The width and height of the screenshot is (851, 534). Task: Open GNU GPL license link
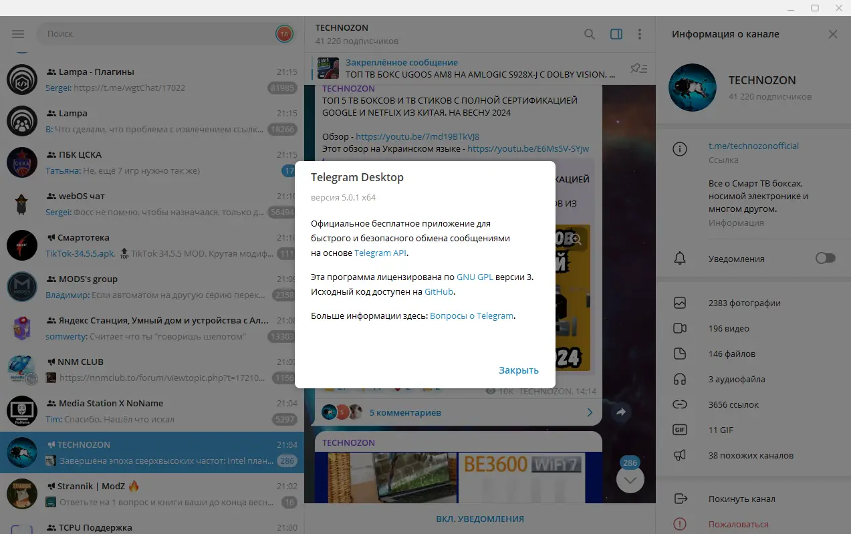pos(475,276)
